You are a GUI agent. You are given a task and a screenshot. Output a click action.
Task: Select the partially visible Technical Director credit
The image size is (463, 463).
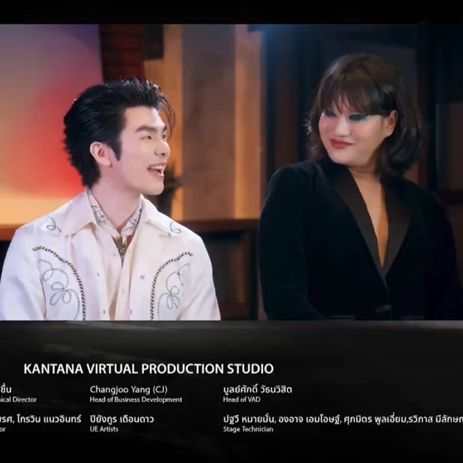18,399
